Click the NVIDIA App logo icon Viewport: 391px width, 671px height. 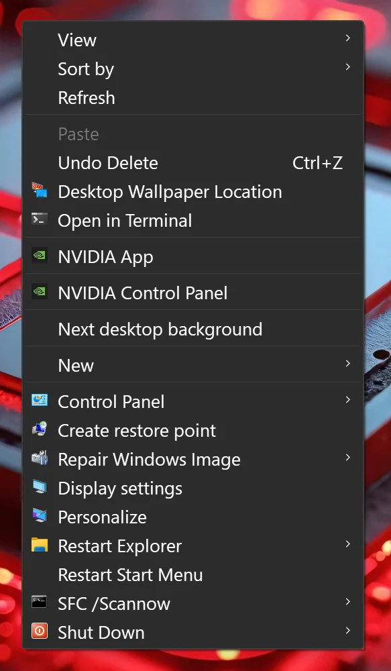point(40,256)
